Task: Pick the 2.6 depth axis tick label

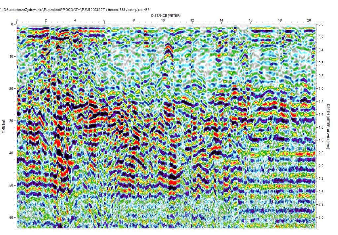Action: click(321, 192)
